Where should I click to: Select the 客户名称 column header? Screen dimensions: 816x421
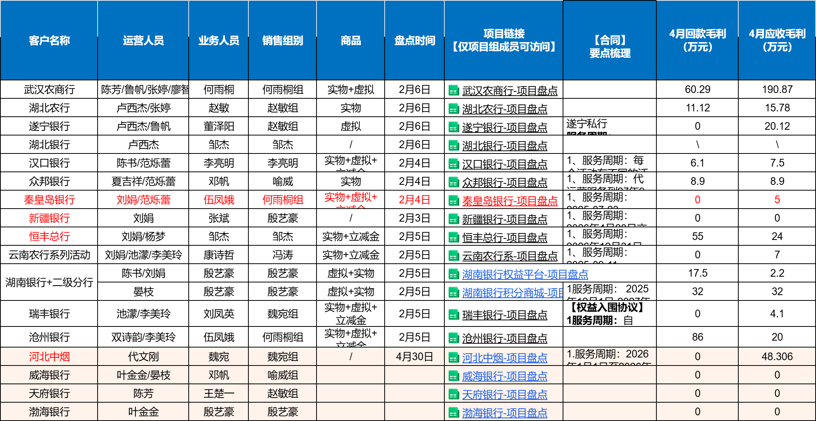point(49,40)
